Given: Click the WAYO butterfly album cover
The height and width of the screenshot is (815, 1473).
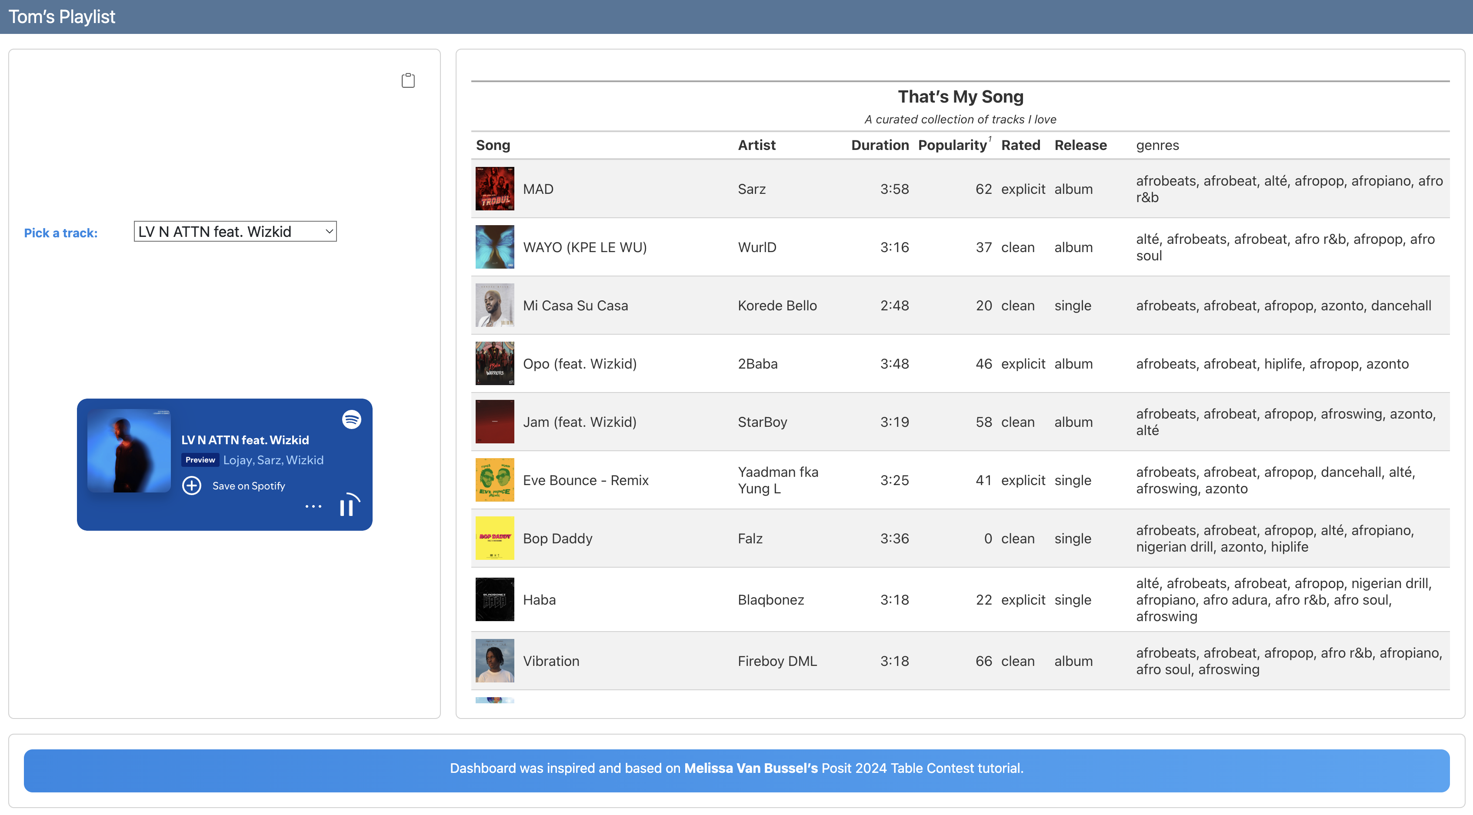Looking at the screenshot, I should tap(495, 247).
